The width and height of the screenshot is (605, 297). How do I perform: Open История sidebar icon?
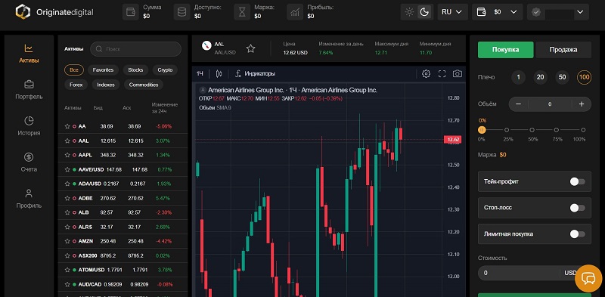click(29, 121)
